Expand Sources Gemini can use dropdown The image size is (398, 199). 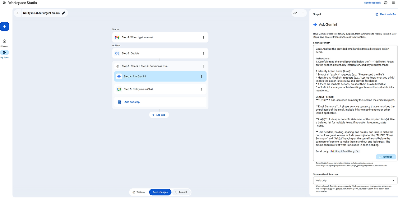[x=355, y=180]
